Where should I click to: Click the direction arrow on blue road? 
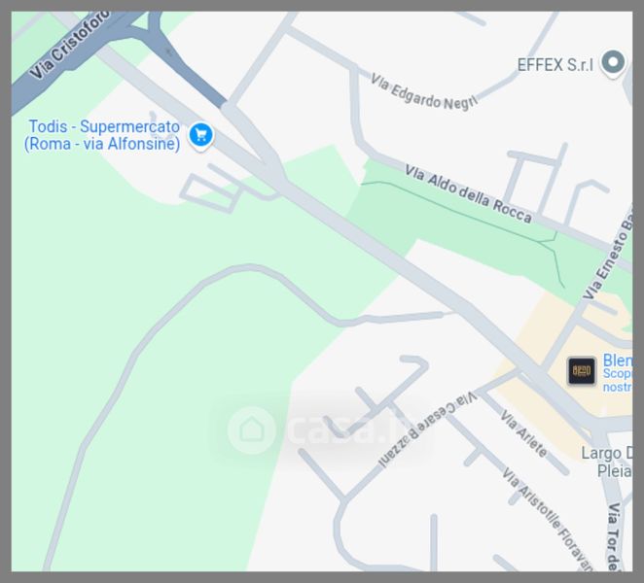[169, 51]
